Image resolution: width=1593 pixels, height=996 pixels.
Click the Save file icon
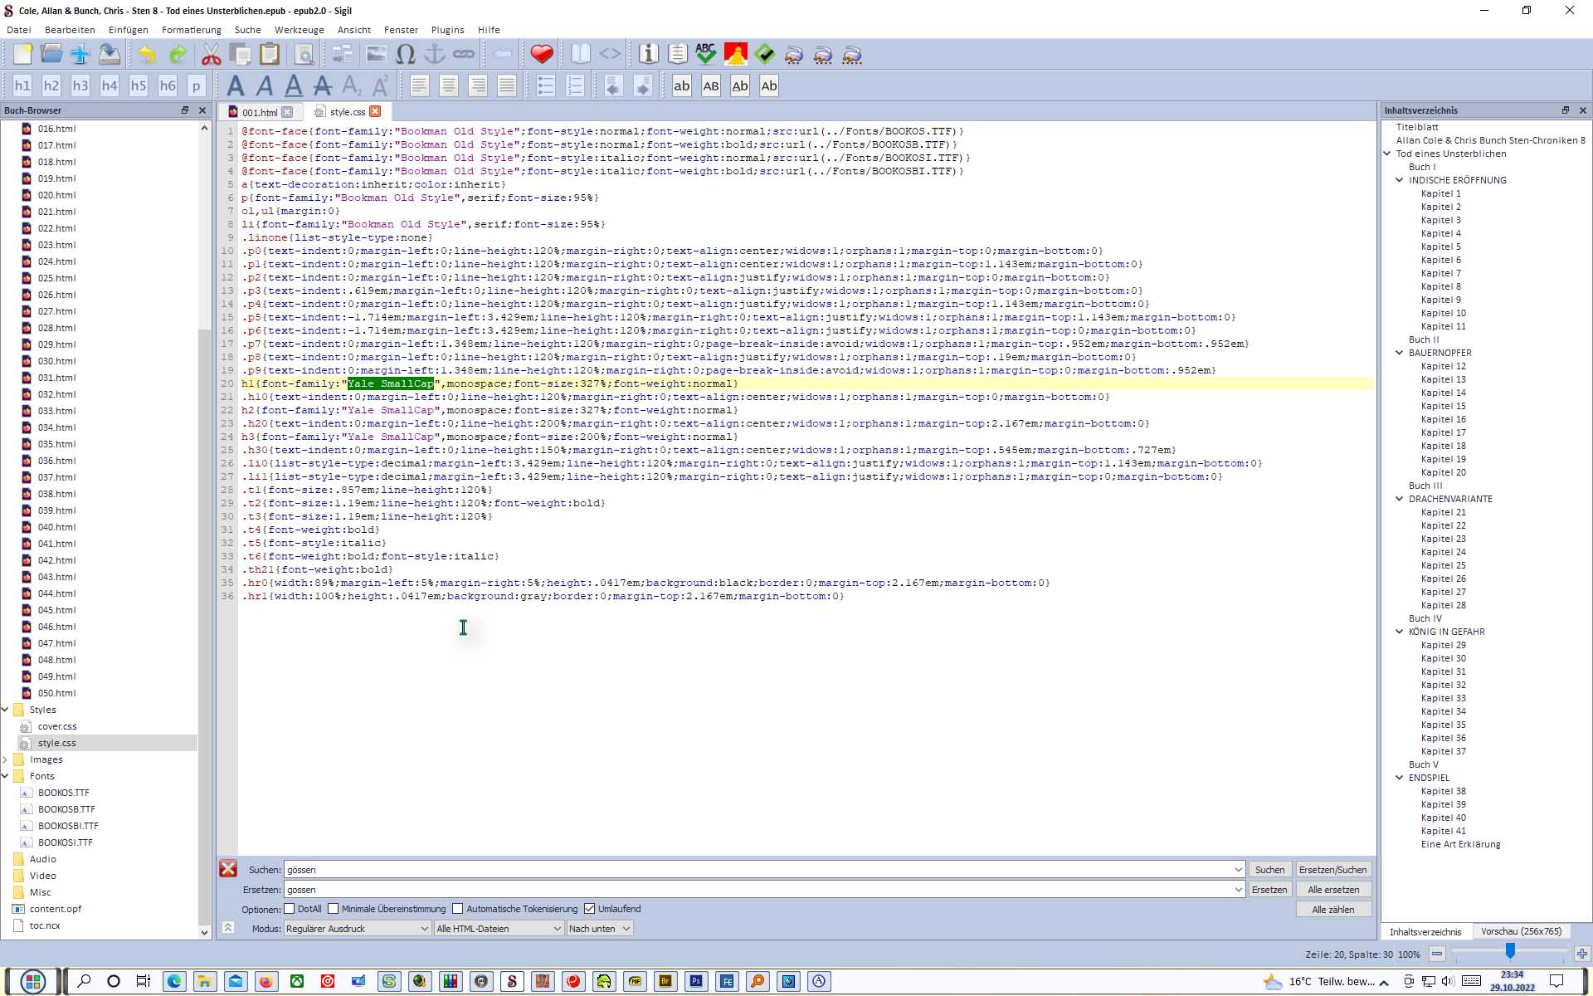click(x=110, y=55)
